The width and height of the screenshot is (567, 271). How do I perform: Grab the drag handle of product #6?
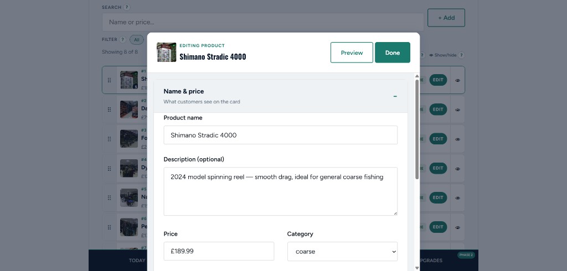pyautogui.click(x=109, y=227)
